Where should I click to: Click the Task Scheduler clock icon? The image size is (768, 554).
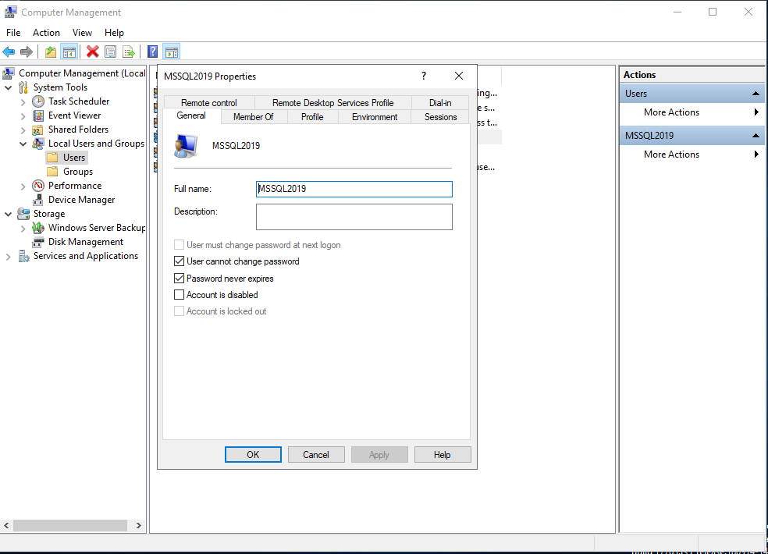point(38,101)
